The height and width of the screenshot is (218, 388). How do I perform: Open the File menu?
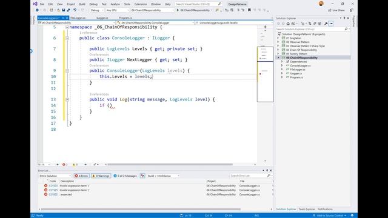42,4
